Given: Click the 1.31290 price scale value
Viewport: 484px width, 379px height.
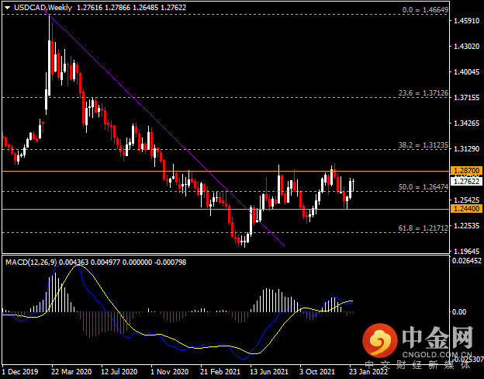Looking at the screenshot, I should [x=466, y=149].
